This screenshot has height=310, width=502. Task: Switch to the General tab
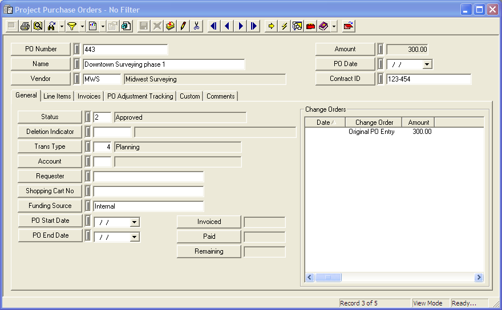(x=26, y=95)
